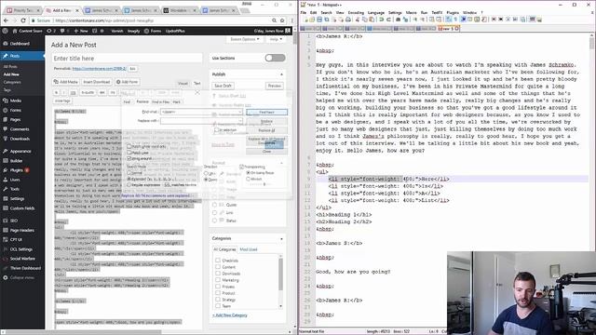
Task: Select Quote post format
Action: (x=215, y=205)
